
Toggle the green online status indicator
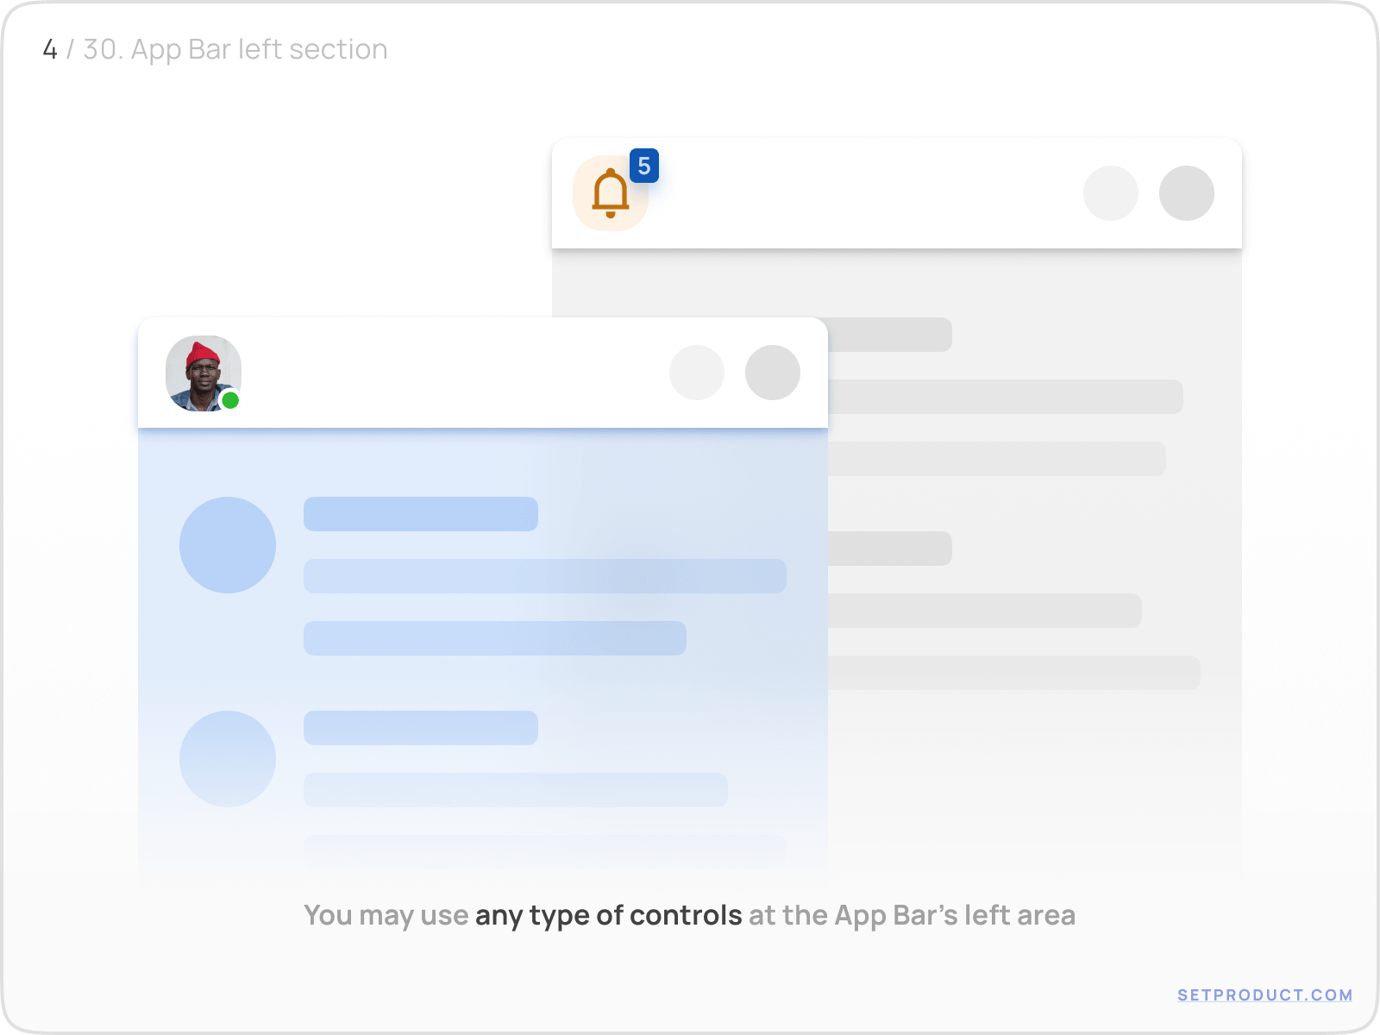[x=229, y=399]
